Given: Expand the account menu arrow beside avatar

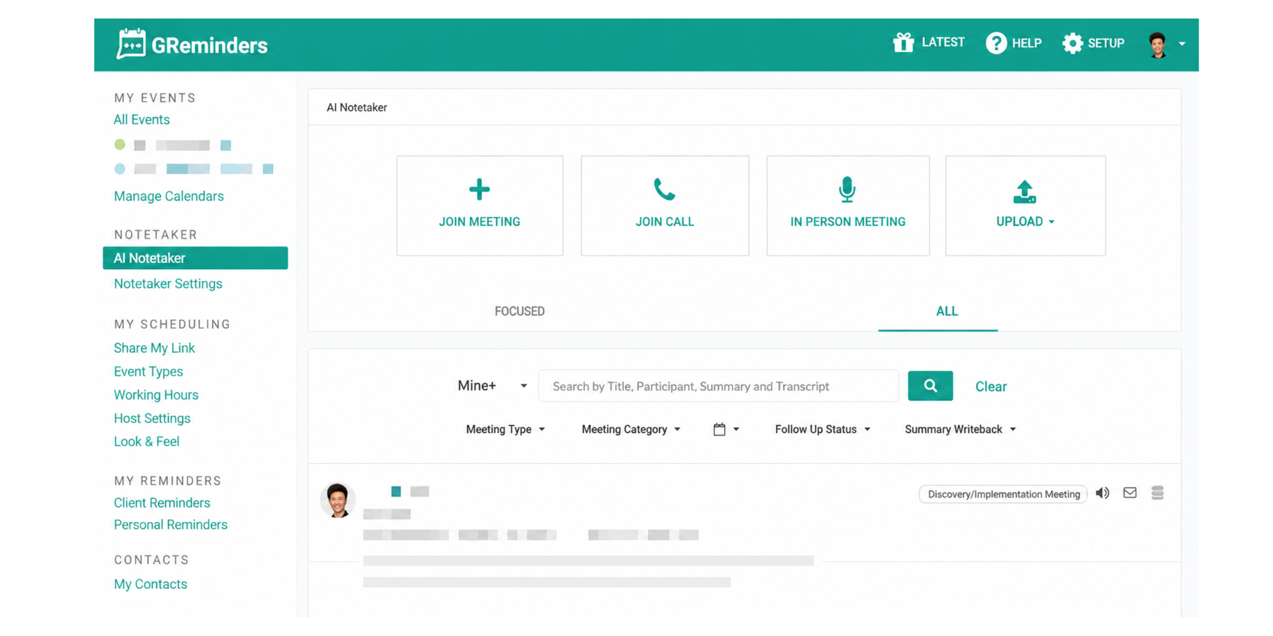Looking at the screenshot, I should [1182, 44].
